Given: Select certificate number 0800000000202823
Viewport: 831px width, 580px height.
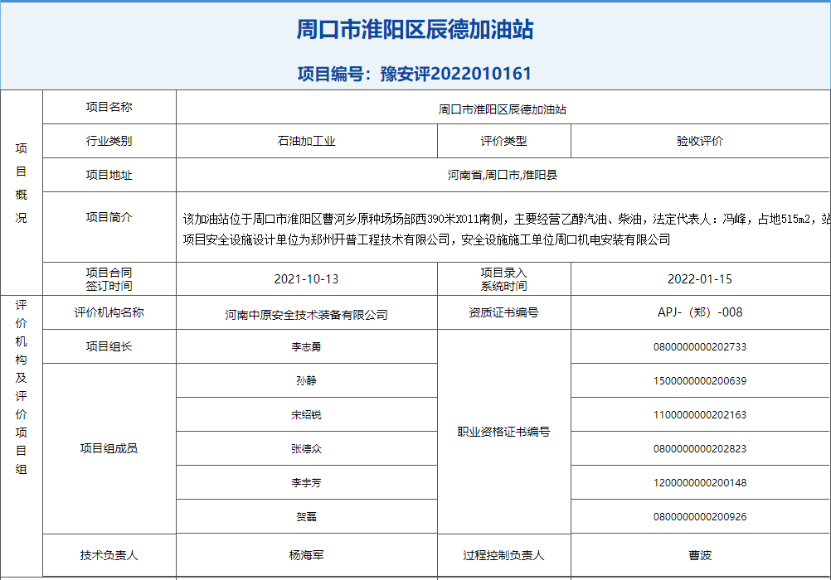Looking at the screenshot, I should [700, 448].
